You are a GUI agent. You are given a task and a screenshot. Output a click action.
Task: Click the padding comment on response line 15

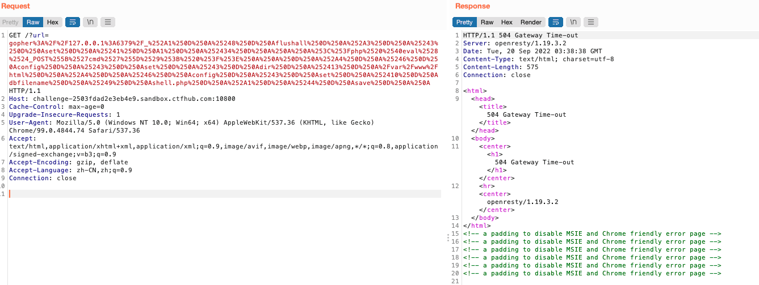[592, 233]
